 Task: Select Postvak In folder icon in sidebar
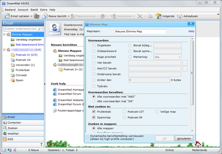tap(13, 55)
